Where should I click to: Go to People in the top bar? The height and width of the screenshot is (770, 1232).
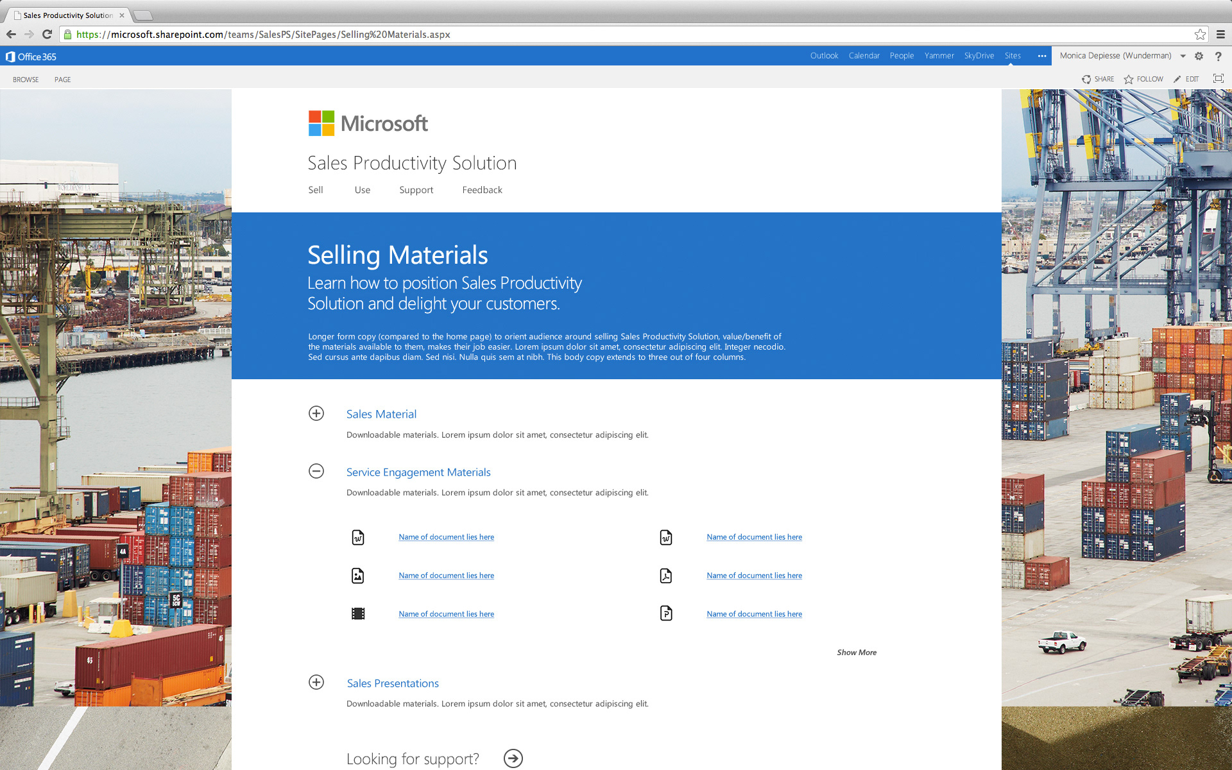902,56
